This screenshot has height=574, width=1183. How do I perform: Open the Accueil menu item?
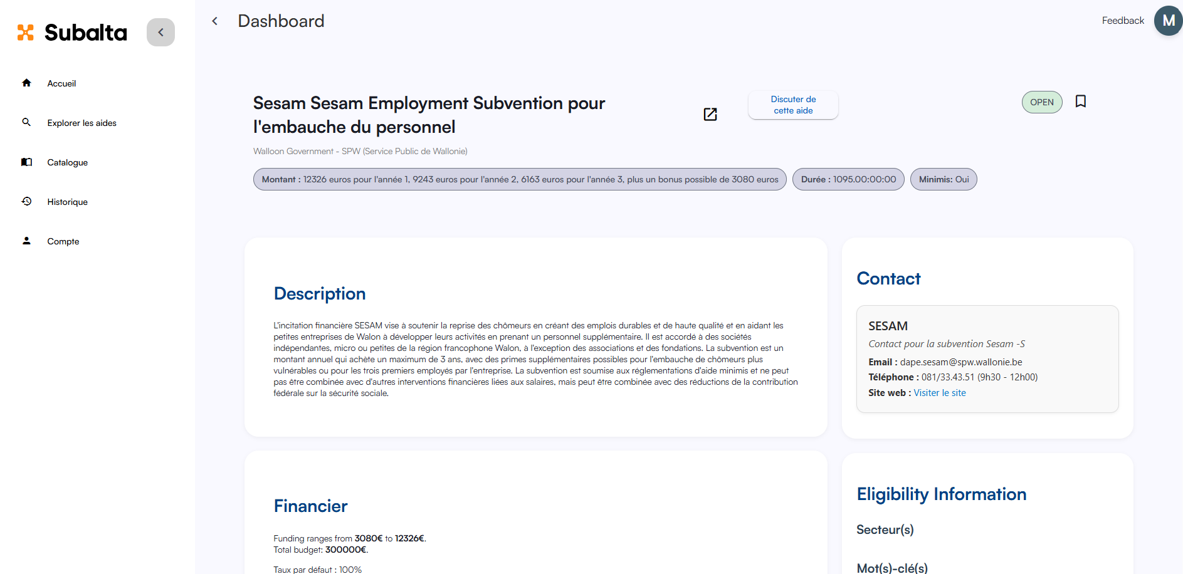(x=61, y=83)
